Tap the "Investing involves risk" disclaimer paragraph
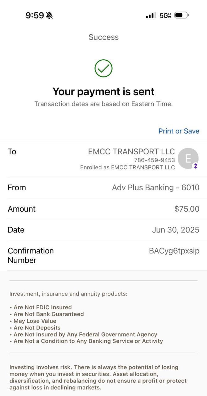Image resolution: width=207 pixels, height=396 pixels. (x=98, y=377)
